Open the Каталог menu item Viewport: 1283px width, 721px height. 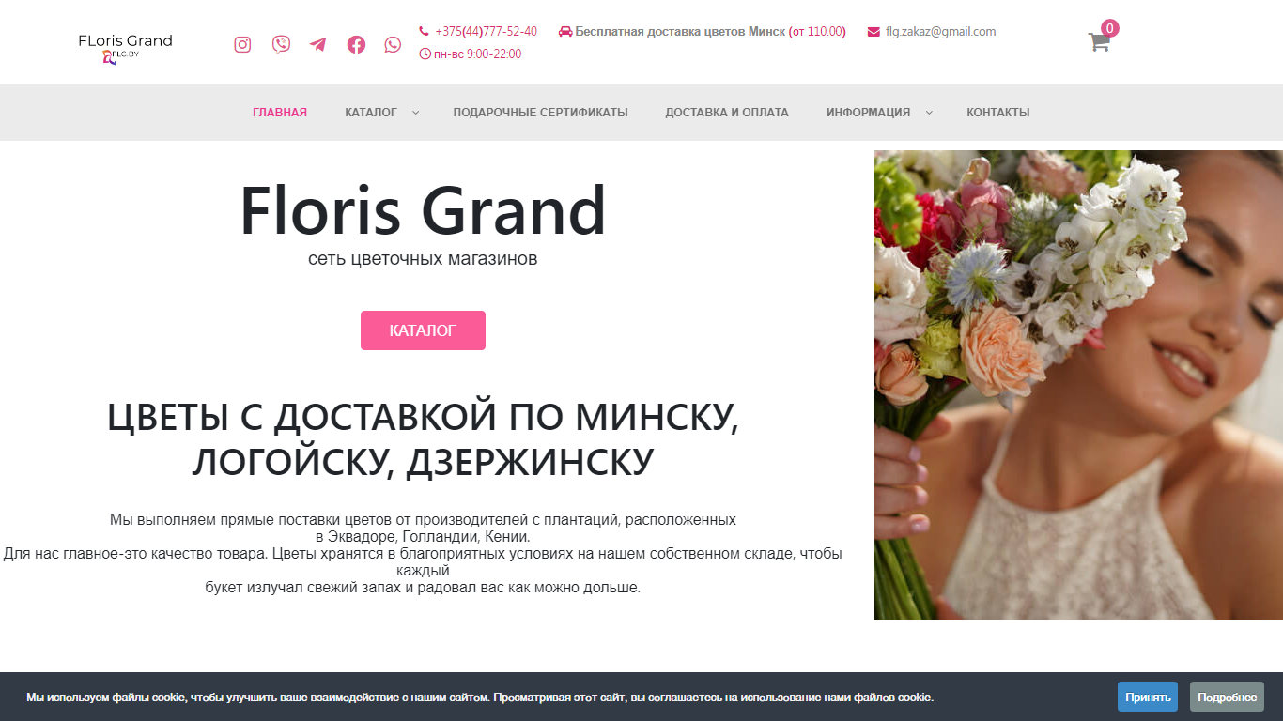pyautogui.click(x=371, y=113)
